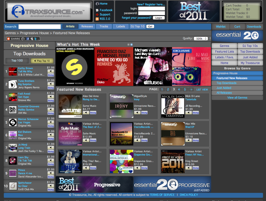Play preview for Kathy Brown Tell Me Why
This screenshot has width=266, height=201.
coord(50,71)
